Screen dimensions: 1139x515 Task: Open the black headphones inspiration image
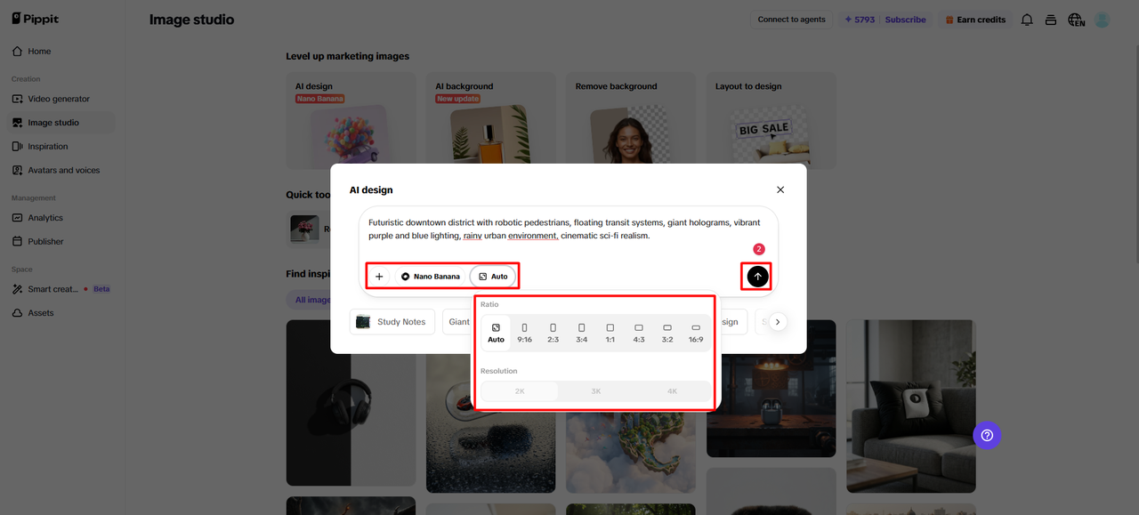[351, 403]
